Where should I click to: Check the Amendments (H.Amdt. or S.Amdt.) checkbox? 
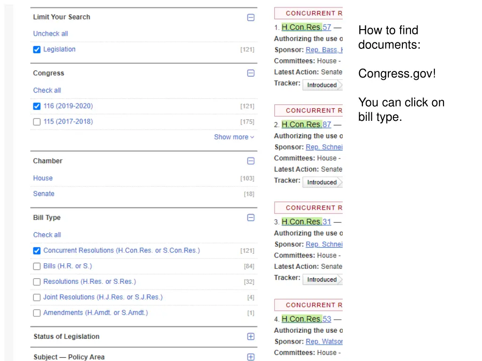(37, 313)
